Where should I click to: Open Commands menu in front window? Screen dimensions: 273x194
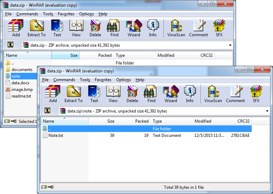pos(64,80)
